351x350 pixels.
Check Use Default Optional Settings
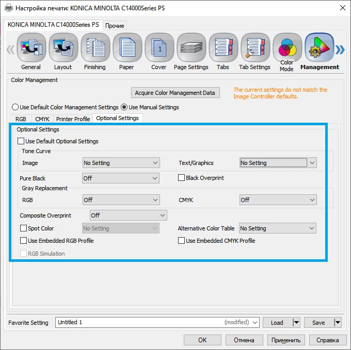point(21,141)
